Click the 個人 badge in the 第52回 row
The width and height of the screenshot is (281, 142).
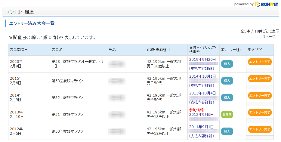coord(227,97)
